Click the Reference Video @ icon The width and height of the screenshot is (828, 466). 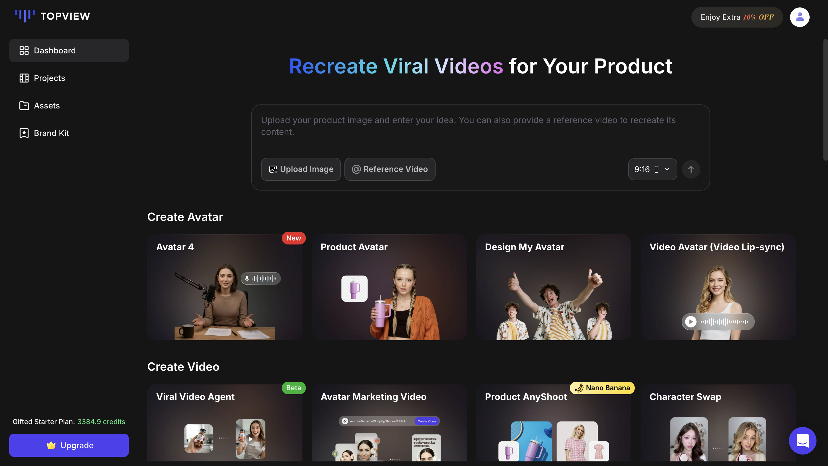tap(356, 169)
